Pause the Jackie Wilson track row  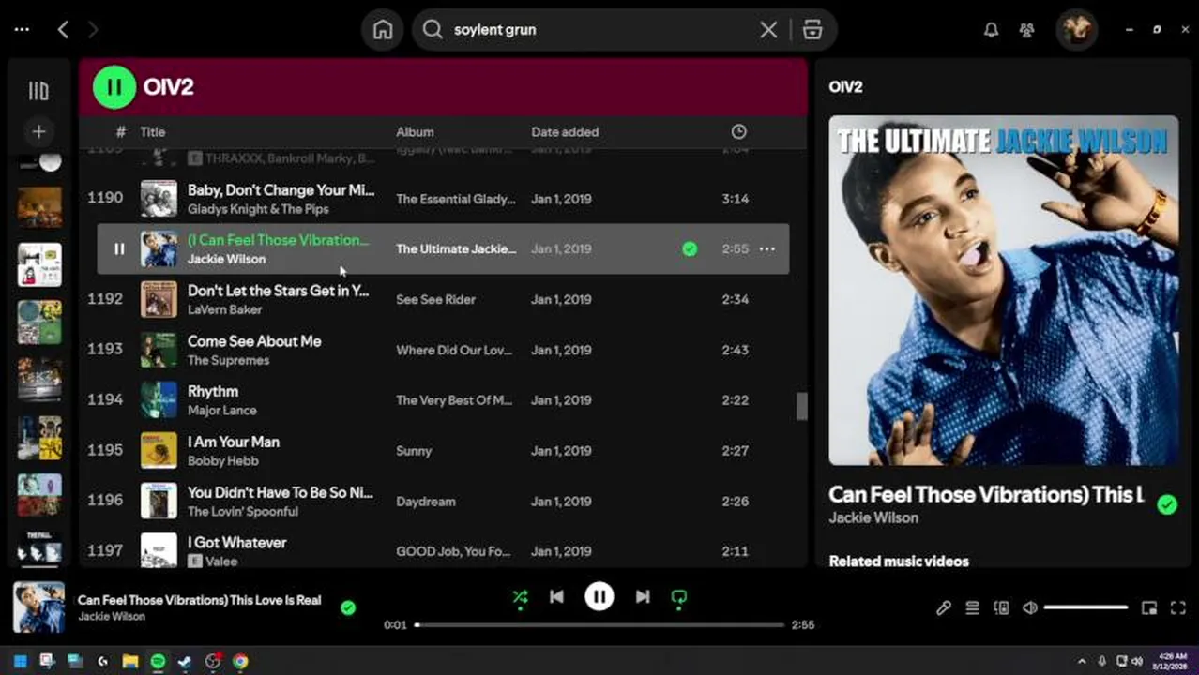tap(119, 248)
